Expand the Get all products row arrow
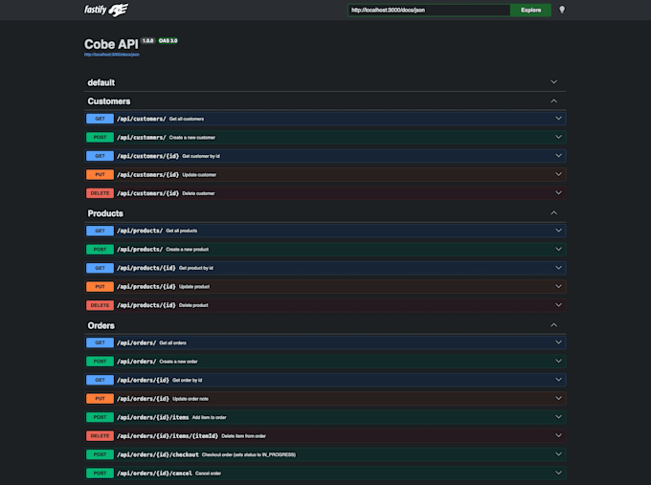651x485 pixels. tap(558, 231)
